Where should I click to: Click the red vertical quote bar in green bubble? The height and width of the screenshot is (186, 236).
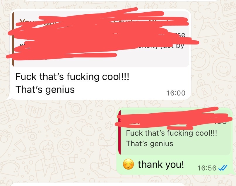click(x=119, y=132)
